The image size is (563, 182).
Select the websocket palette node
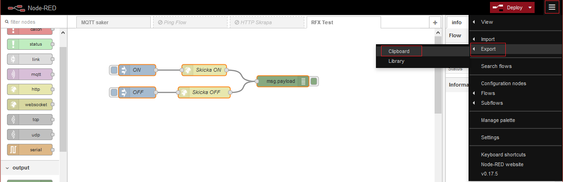[x=30, y=104]
